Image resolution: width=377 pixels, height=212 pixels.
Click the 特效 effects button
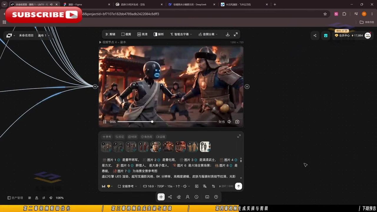133,137
